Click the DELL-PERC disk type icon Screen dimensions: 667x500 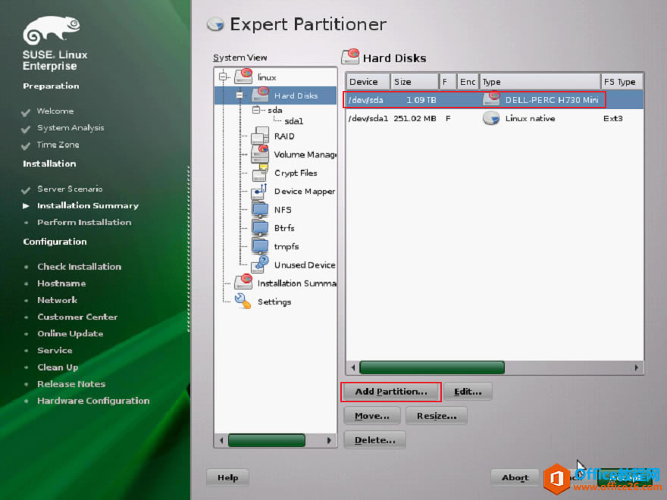click(491, 99)
